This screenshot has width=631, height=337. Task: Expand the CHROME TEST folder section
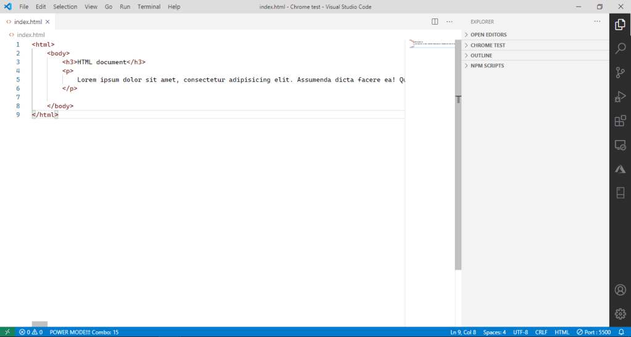click(487, 45)
